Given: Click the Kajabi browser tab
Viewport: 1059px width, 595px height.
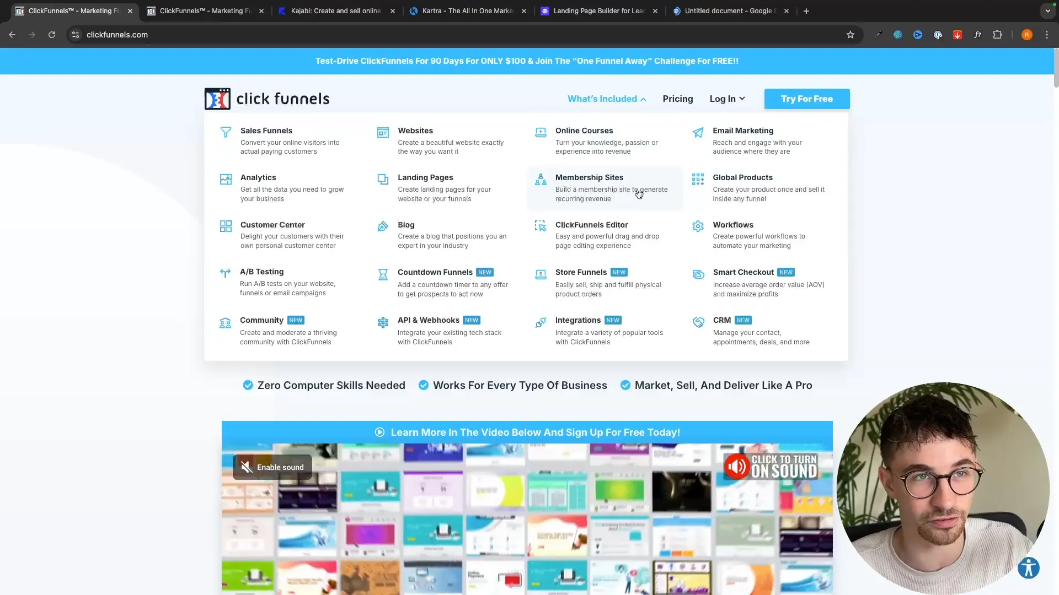Looking at the screenshot, I should [336, 10].
